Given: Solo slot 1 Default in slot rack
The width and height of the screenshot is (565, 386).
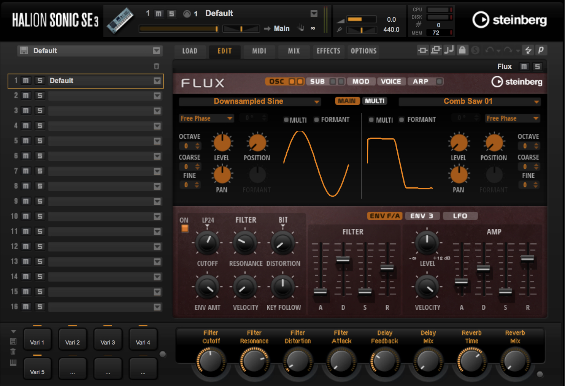Looking at the screenshot, I should [x=40, y=81].
